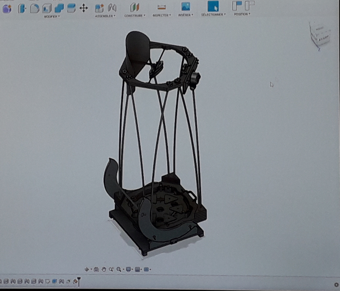Click the Construire plane icon
This screenshot has height=291, width=340.
(x=135, y=7)
